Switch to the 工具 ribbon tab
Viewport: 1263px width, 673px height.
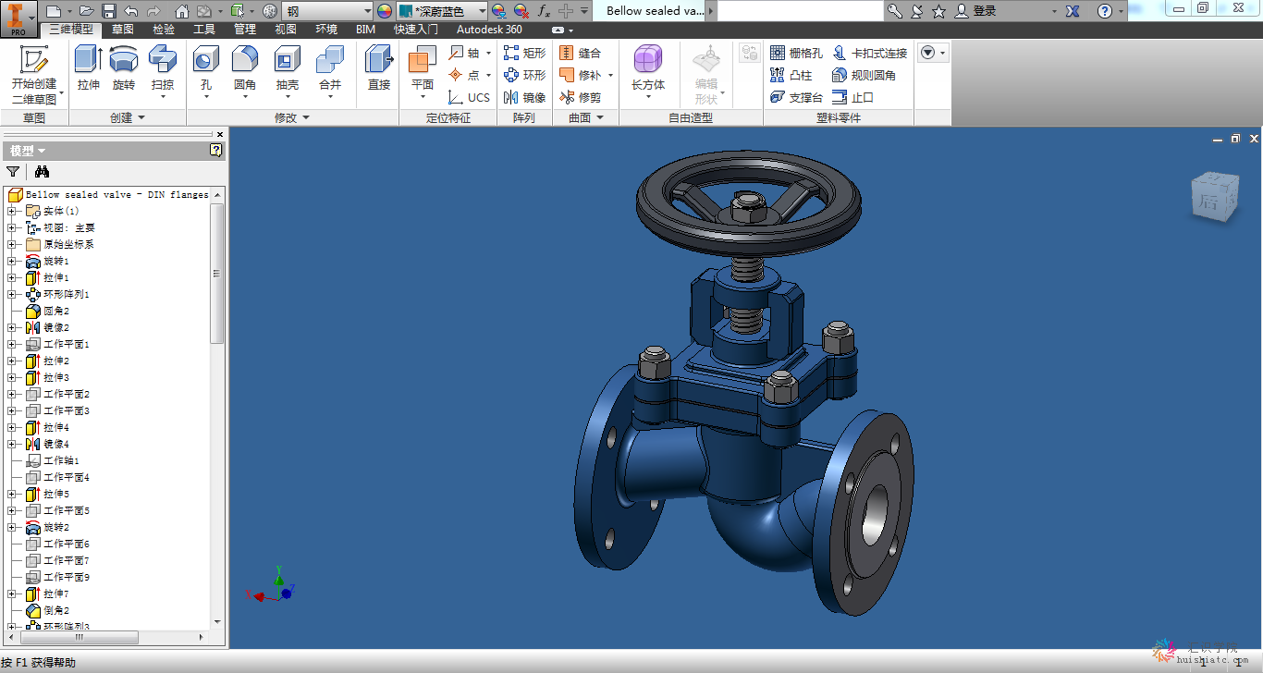204,30
